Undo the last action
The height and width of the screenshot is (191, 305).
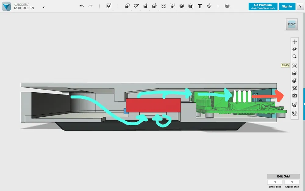coord(82,6)
